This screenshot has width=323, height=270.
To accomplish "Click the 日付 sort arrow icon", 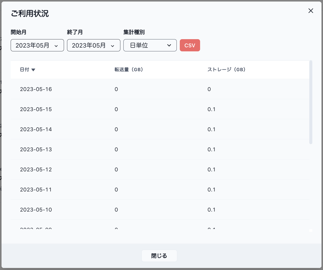I will [x=33, y=70].
